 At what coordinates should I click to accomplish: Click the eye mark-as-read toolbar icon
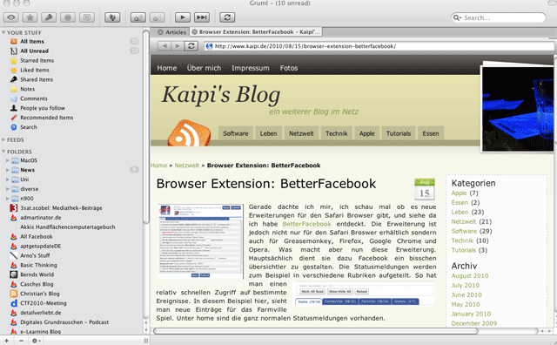[11, 17]
